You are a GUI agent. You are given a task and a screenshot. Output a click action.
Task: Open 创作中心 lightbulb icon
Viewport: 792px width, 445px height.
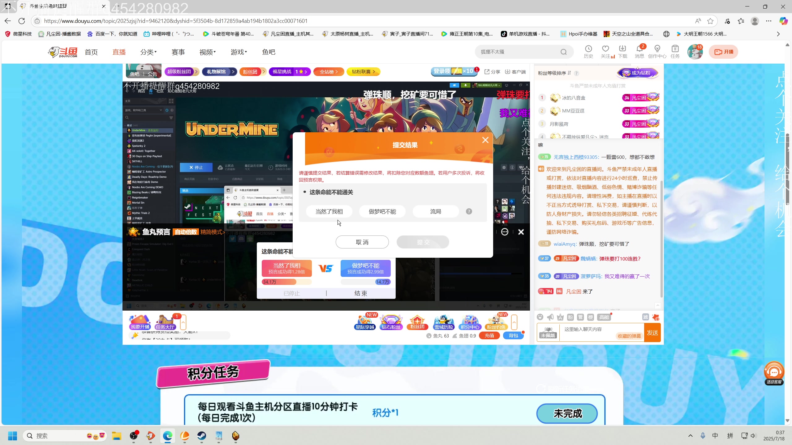tap(657, 52)
